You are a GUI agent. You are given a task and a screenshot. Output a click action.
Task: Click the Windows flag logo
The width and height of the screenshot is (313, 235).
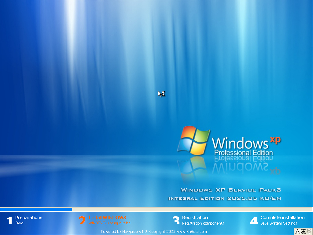coord(193,140)
